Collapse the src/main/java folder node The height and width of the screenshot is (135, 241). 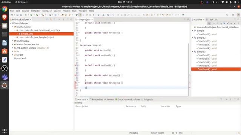13,27
